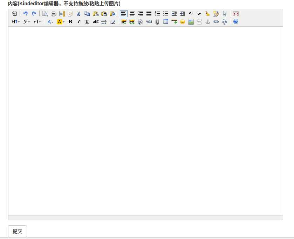Increase the paragraph indent

tap(174, 14)
